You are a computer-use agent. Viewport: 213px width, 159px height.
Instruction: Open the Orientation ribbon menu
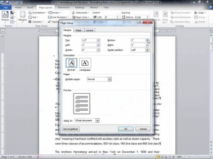click(37, 13)
